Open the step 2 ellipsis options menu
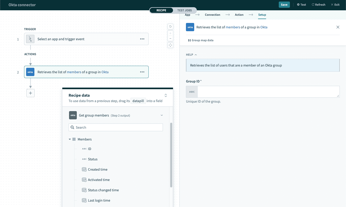The width and height of the screenshot is (346, 207). click(142, 72)
